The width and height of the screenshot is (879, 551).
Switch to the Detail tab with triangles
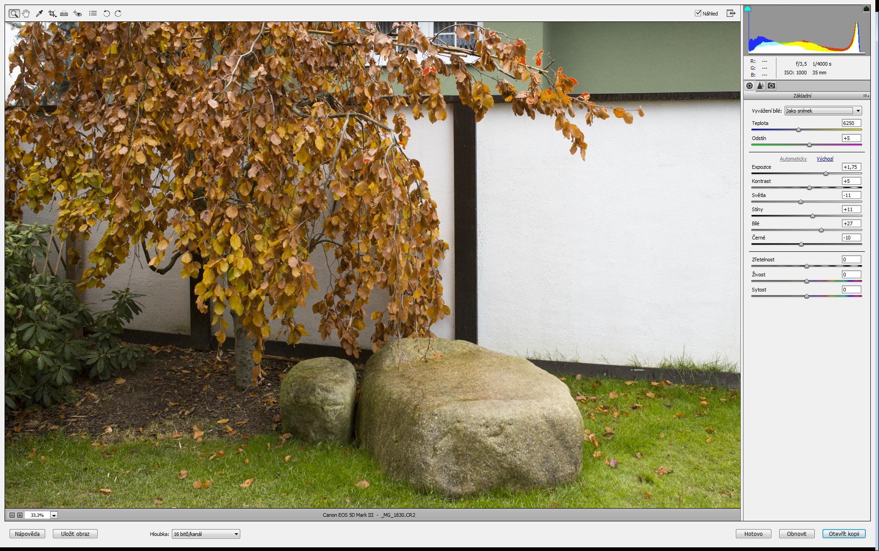[760, 86]
